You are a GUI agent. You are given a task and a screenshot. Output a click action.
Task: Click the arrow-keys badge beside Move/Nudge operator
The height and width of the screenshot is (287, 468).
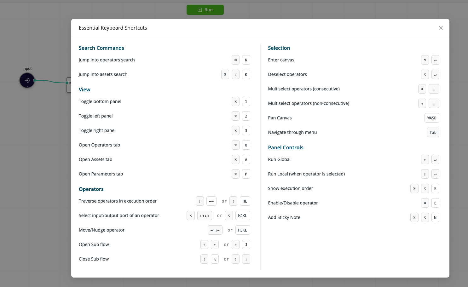tap(215, 230)
